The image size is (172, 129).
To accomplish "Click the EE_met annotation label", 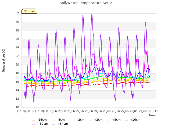I will point(29,11).
